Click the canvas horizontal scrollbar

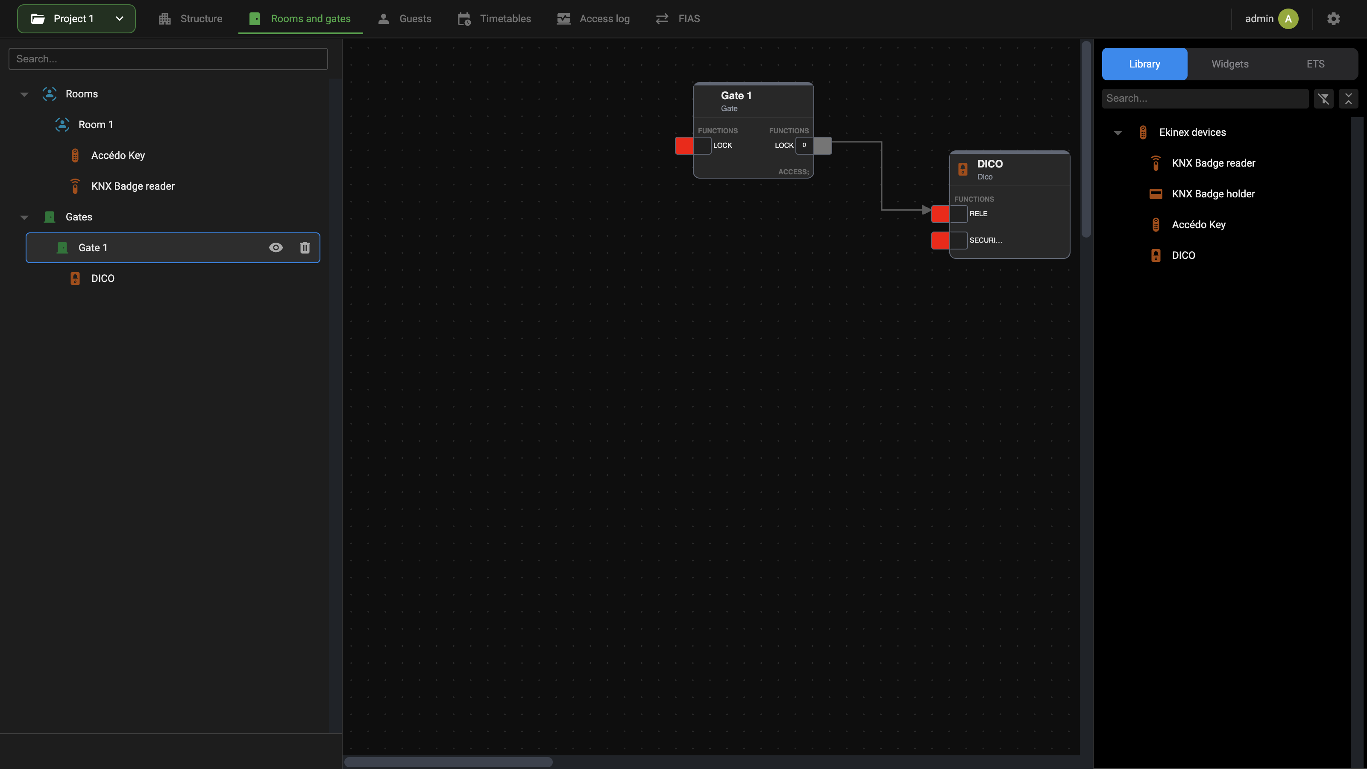pyautogui.click(x=449, y=762)
